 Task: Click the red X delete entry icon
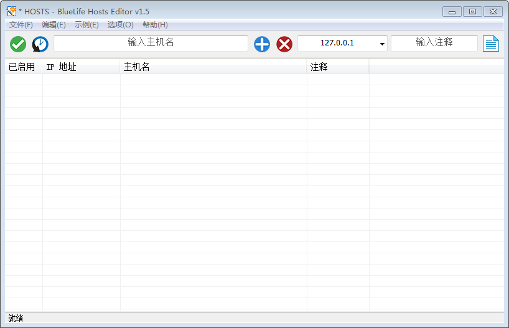(284, 44)
